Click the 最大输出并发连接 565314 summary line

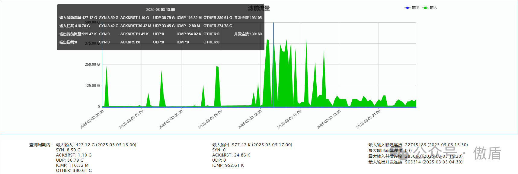pos(415,162)
